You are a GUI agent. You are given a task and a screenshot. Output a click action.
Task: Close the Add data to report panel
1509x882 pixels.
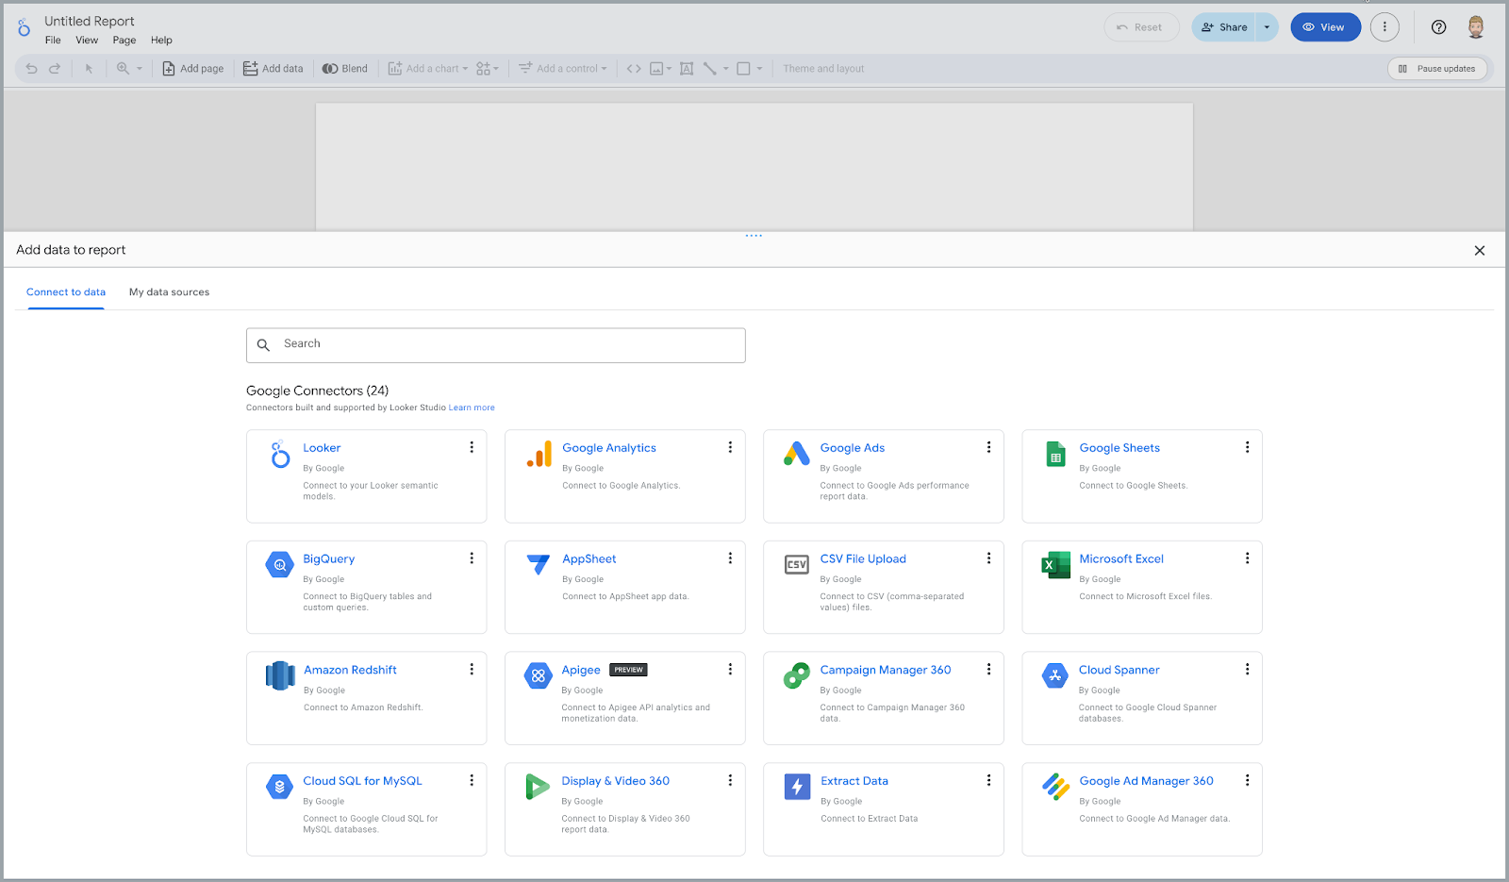pyautogui.click(x=1480, y=250)
